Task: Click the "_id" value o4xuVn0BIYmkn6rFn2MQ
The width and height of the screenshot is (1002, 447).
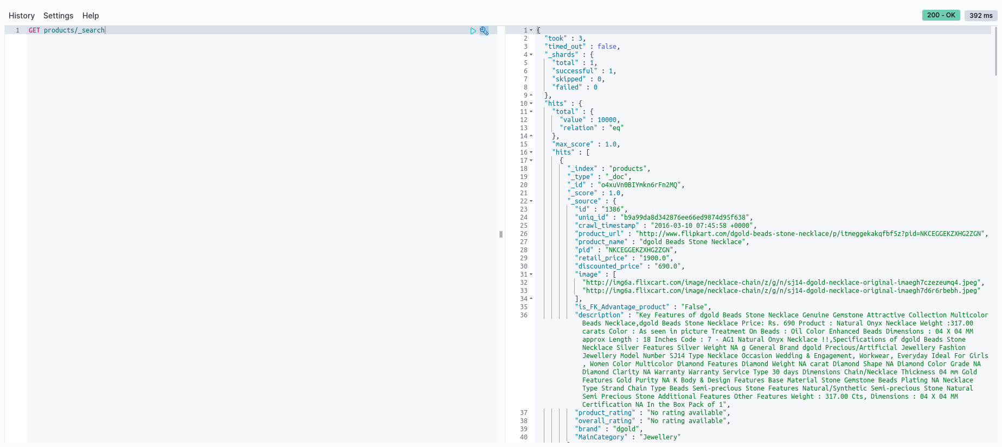Action: coord(639,185)
